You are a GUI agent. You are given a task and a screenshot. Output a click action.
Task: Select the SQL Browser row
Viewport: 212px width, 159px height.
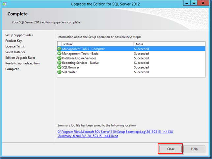[x=131, y=67]
